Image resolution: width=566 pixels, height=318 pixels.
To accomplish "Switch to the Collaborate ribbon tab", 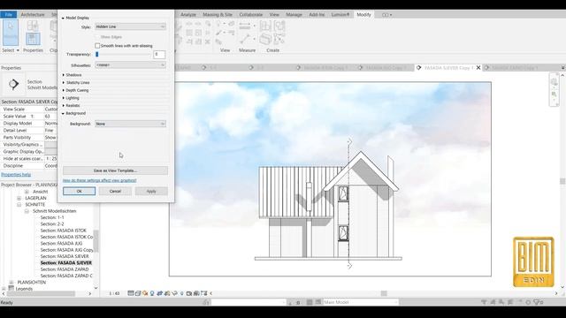I will [x=251, y=14].
